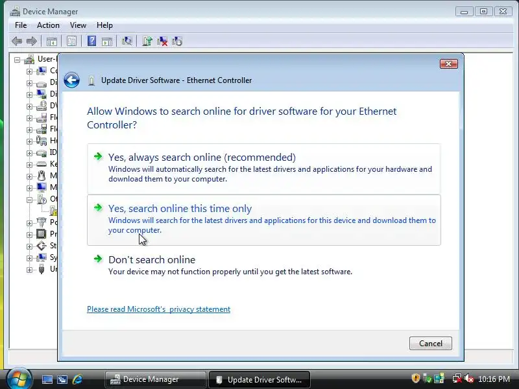
Task: Expand the DVD/CD-ROM drives node plus box
Action: tap(29, 106)
